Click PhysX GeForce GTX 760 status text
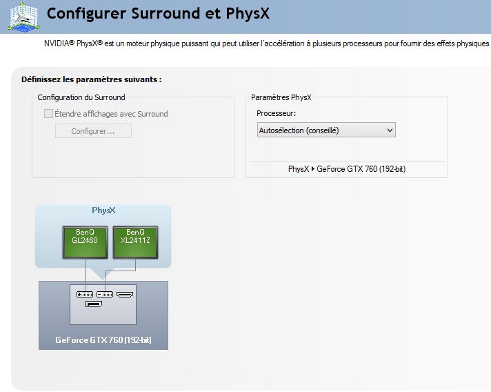The image size is (491, 392). [347, 169]
